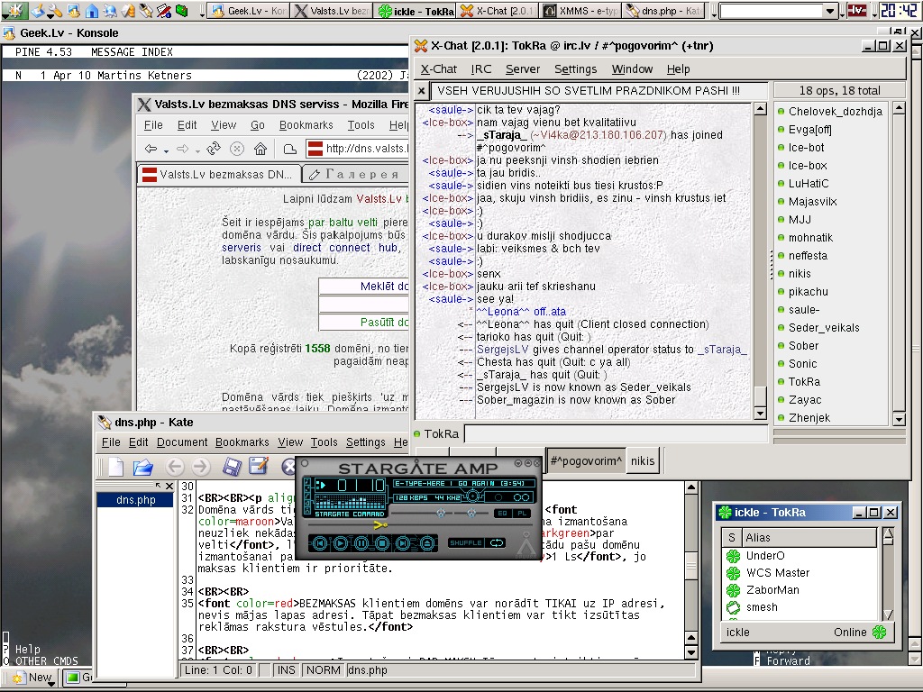Stop playback in Stargate Amp

[x=382, y=543]
